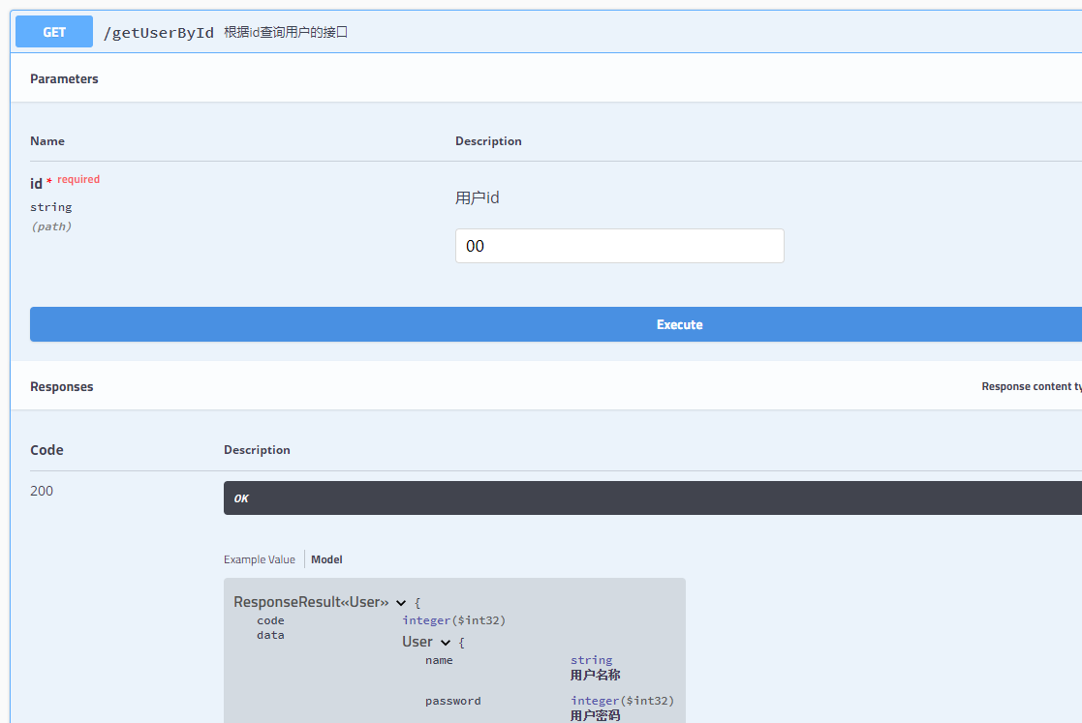Click the password property in User model
This screenshot has height=723, width=1082.
point(452,701)
